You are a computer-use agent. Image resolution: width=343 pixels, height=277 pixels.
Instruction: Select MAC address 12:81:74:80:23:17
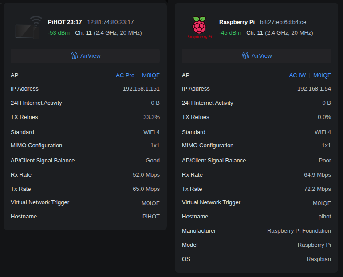point(110,22)
